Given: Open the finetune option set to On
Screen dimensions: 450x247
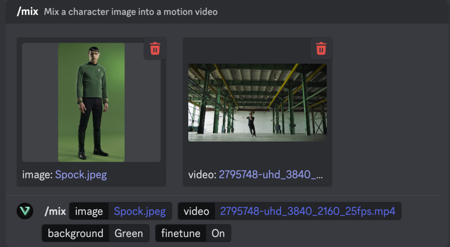Looking at the screenshot, I should click(x=193, y=233).
